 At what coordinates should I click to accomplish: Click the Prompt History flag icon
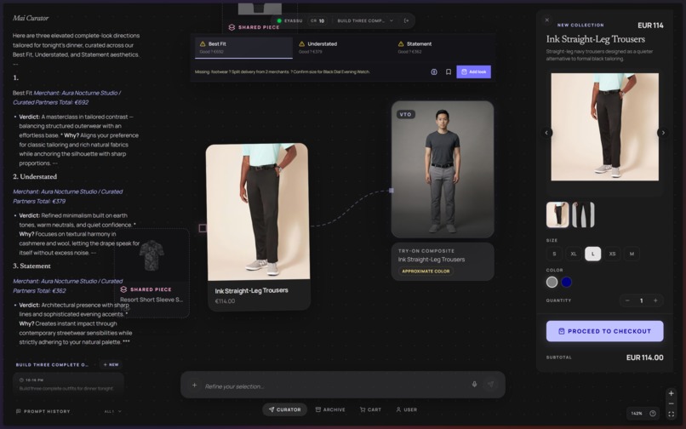coord(19,411)
